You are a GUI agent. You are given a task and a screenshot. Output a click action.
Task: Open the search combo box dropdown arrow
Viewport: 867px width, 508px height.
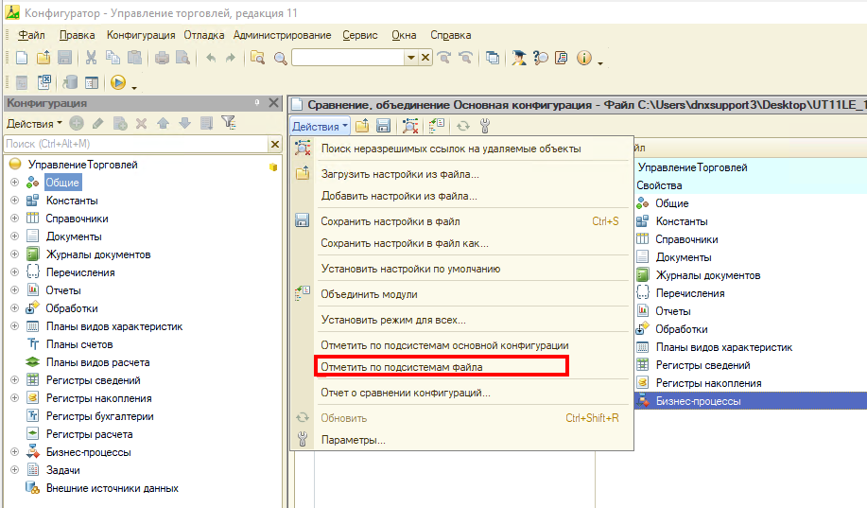tap(411, 58)
